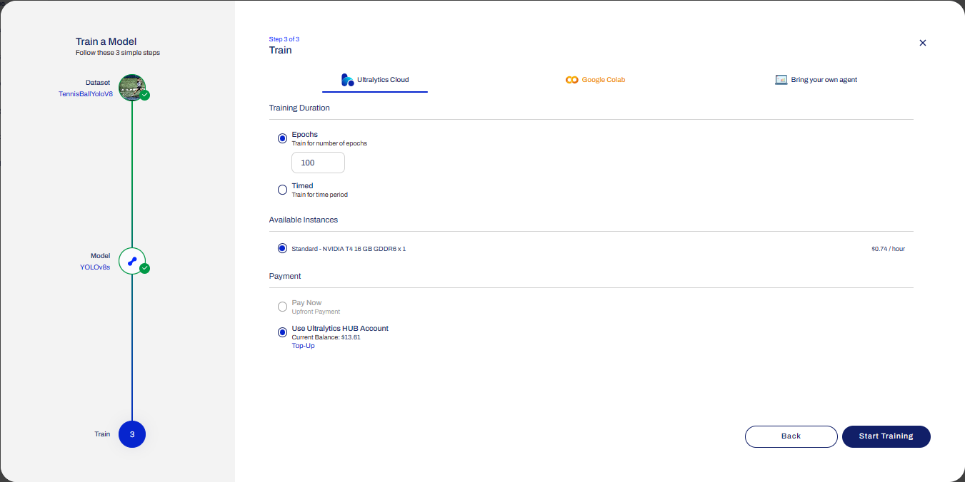Screen dimensions: 965x482
Task: Switch to Bring your own agent tab
Action: click(x=816, y=80)
